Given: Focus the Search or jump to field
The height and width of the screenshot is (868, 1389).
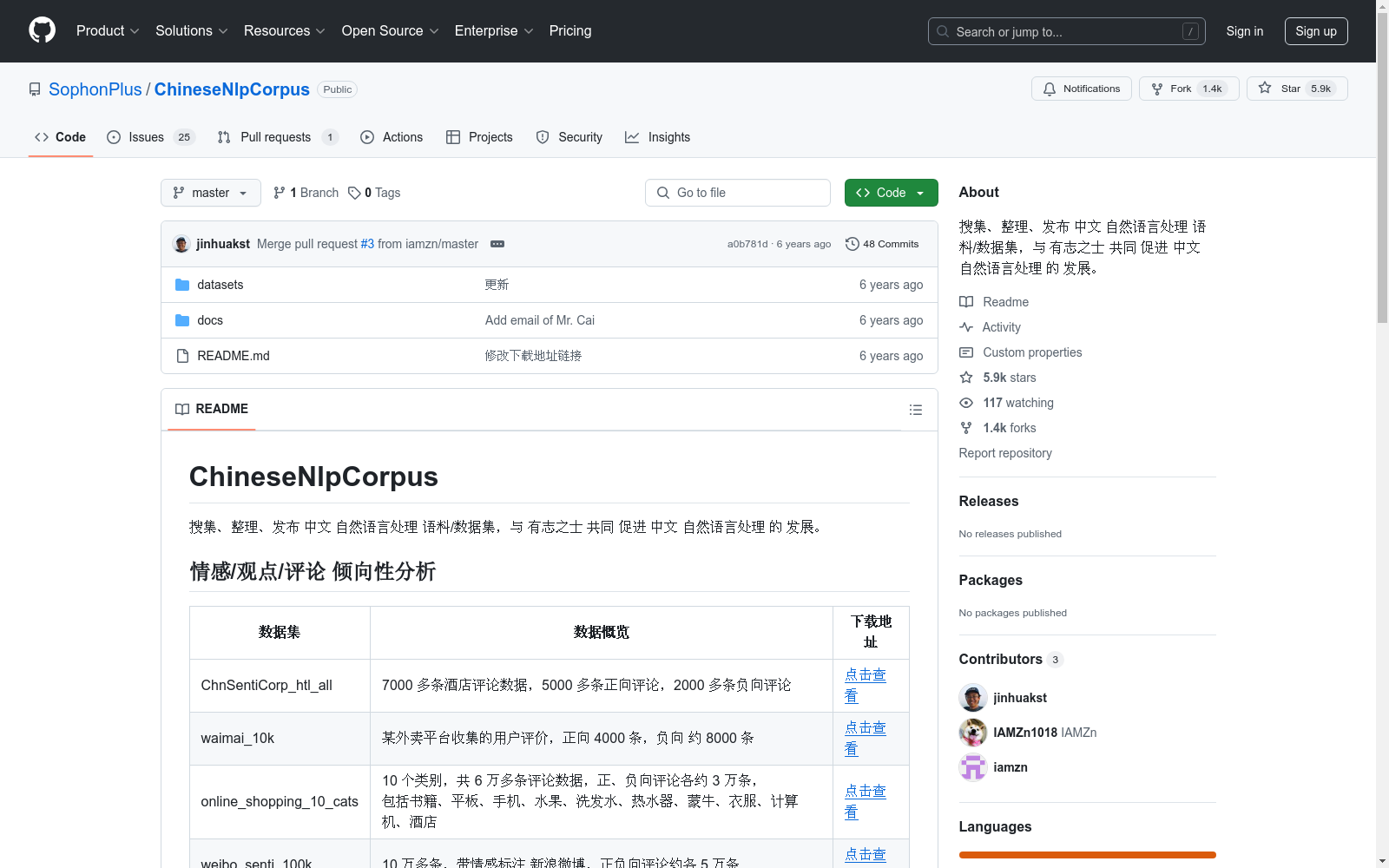Looking at the screenshot, I should (x=1066, y=31).
